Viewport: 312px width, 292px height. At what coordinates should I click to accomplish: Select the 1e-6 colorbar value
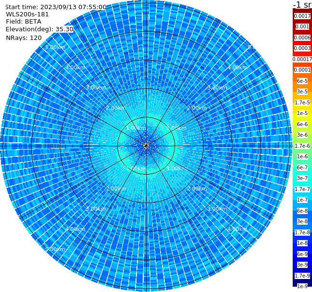click(x=302, y=156)
